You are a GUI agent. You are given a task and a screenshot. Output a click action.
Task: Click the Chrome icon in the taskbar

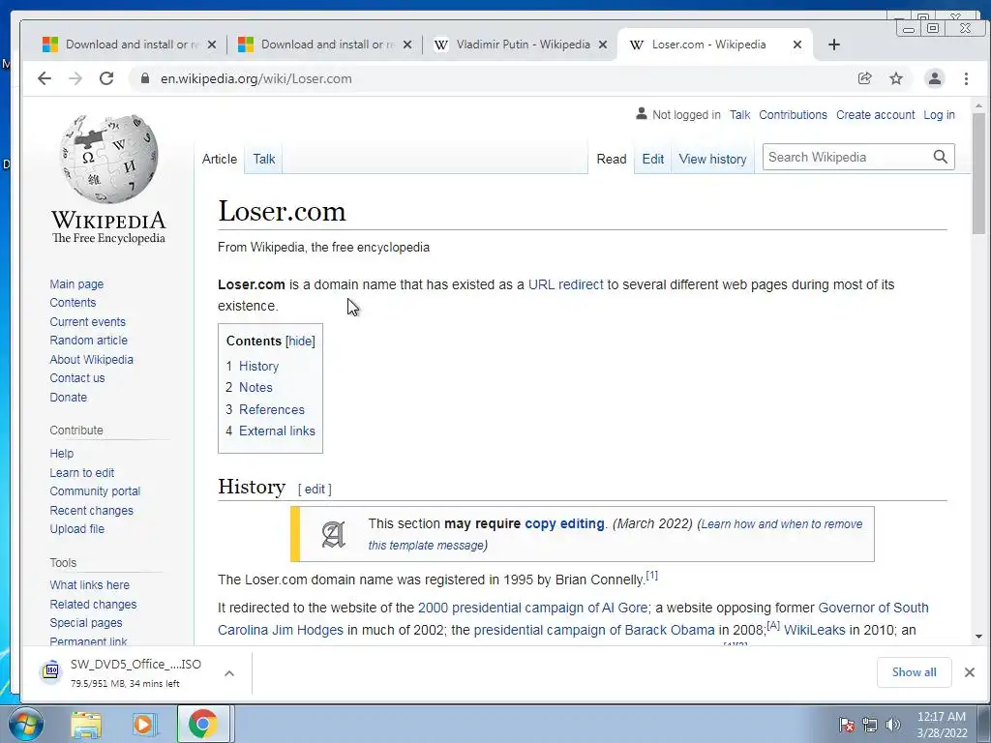[x=202, y=725]
